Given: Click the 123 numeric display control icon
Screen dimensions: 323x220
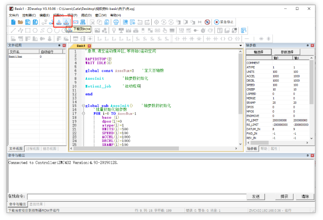Looking at the screenshot, I should 181,30.
